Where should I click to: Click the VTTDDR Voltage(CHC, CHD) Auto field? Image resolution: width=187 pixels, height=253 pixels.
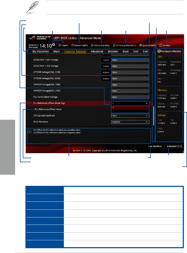point(130,79)
